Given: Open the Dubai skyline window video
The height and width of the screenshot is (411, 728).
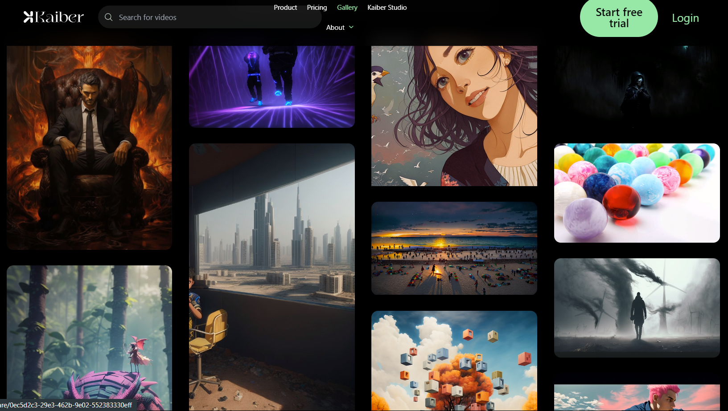Looking at the screenshot, I should coord(272,276).
